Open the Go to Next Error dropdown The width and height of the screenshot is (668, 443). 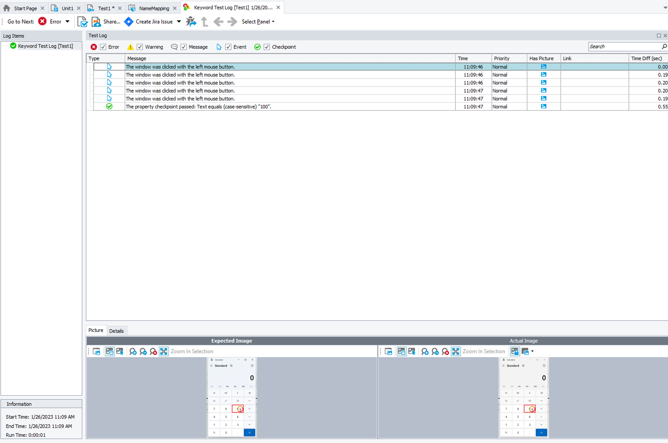pyautogui.click(x=68, y=21)
